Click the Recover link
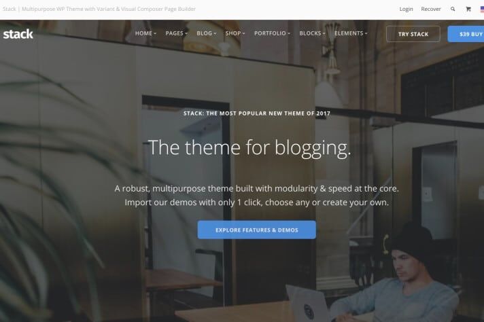Image resolution: width=484 pixels, height=322 pixels. [430, 9]
